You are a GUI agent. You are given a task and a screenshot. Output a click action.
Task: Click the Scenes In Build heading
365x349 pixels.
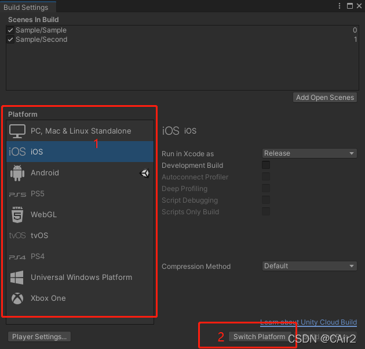[33, 20]
